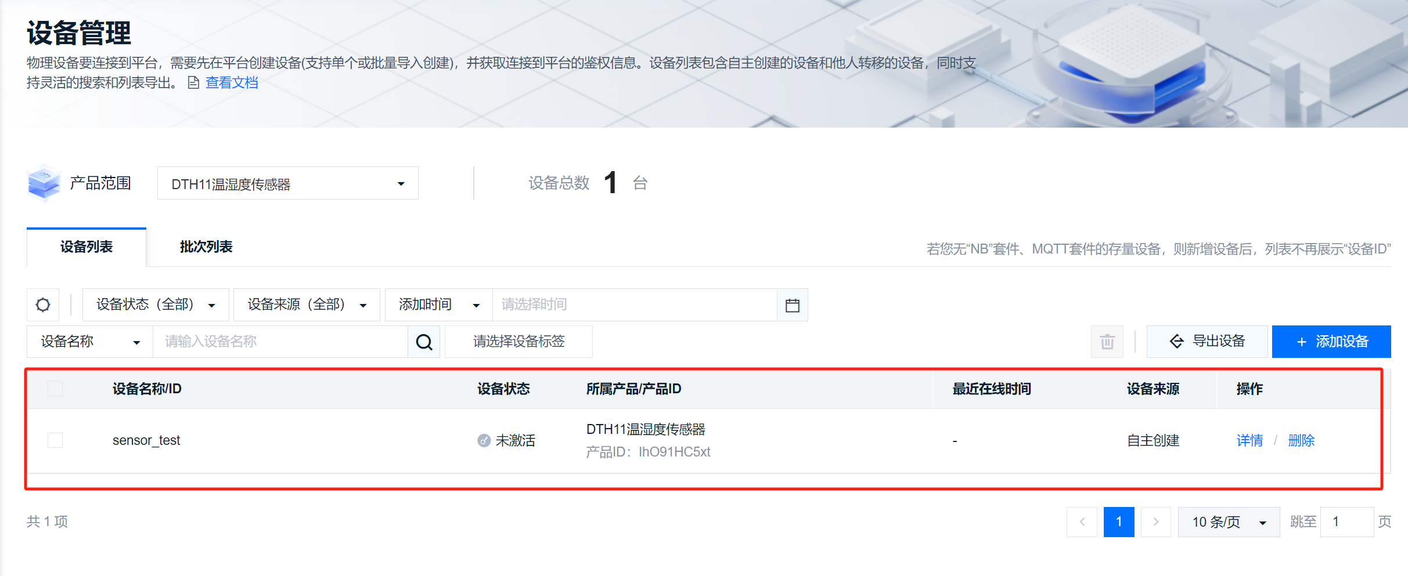The image size is (1408, 576).
Task: Click the 产品范围 product cube icon
Action: click(44, 183)
